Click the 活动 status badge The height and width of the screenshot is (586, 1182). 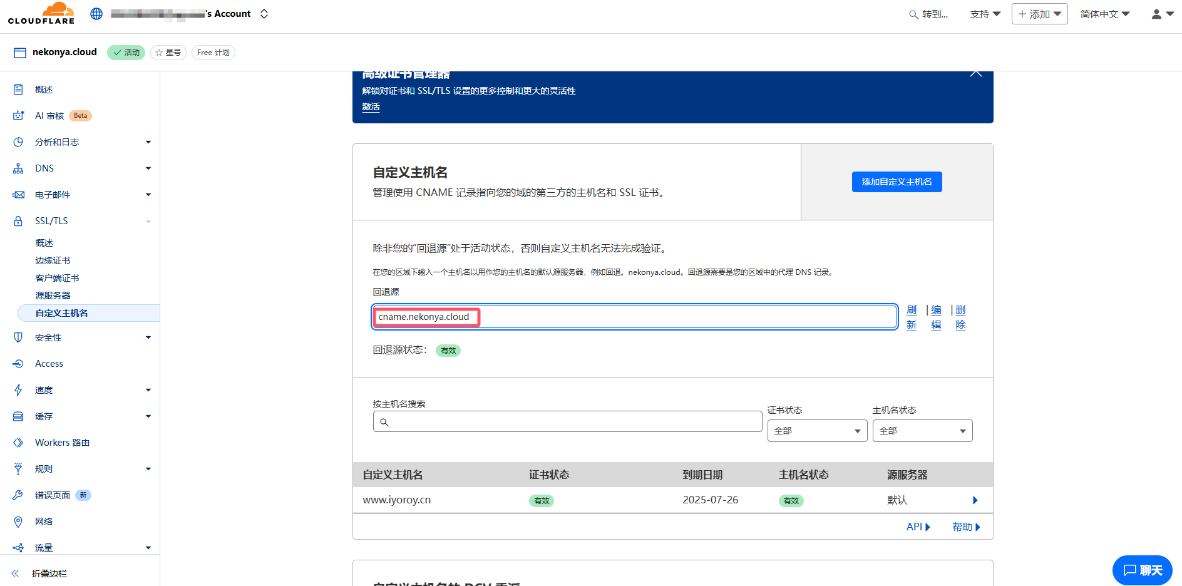(x=126, y=53)
